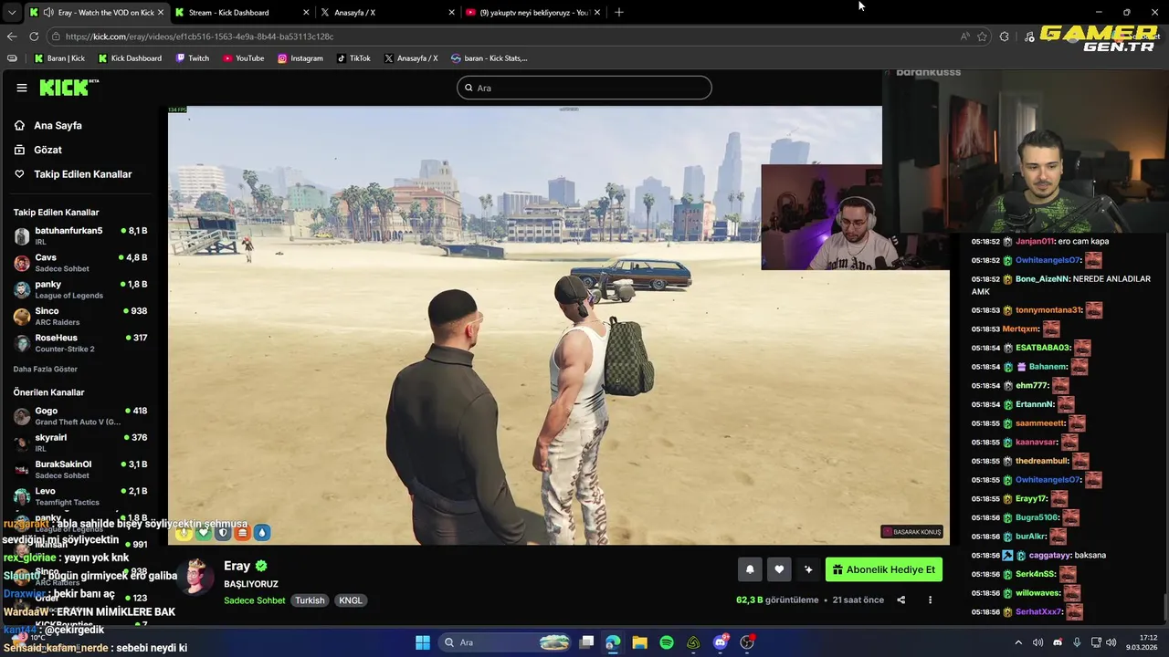The width and height of the screenshot is (1169, 657).
Task: Go back with the browser back arrow
Action: point(12,36)
